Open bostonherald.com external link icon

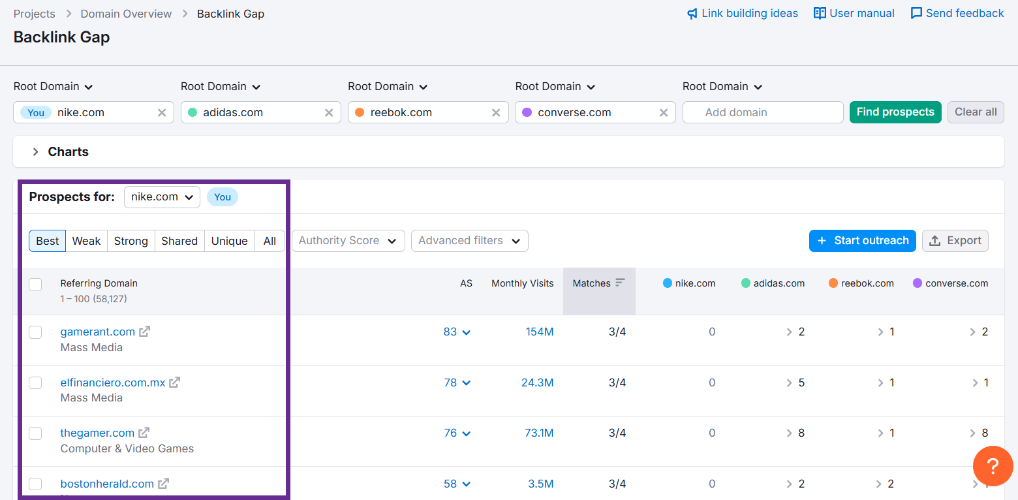[x=164, y=484]
